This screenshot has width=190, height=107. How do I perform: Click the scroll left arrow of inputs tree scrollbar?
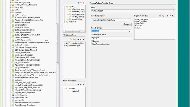64,31
